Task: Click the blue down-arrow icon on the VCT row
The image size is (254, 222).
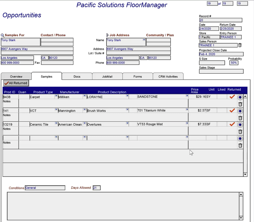Action: [240, 111]
